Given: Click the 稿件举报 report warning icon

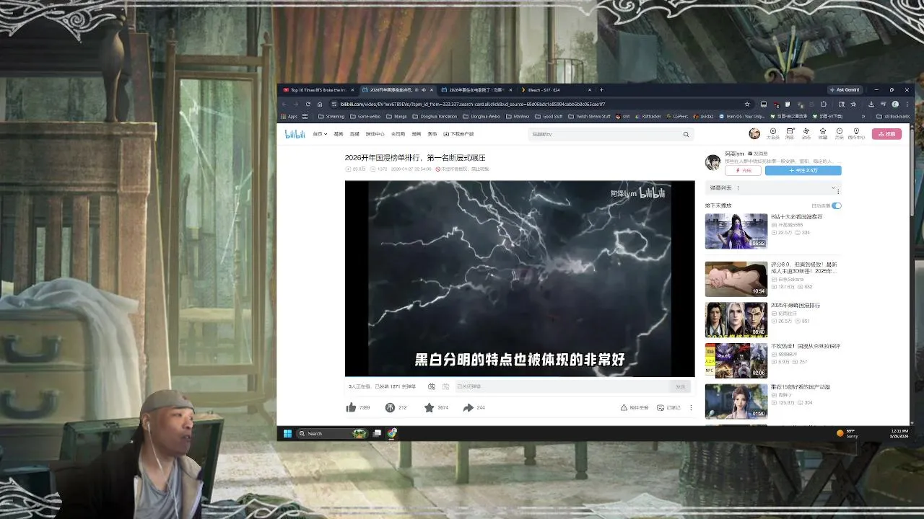Looking at the screenshot, I should (x=624, y=408).
